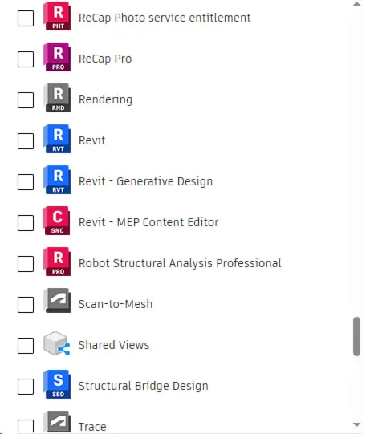Click the ReCap Photo PHT product icon
The height and width of the screenshot is (434, 366).
coord(57,16)
